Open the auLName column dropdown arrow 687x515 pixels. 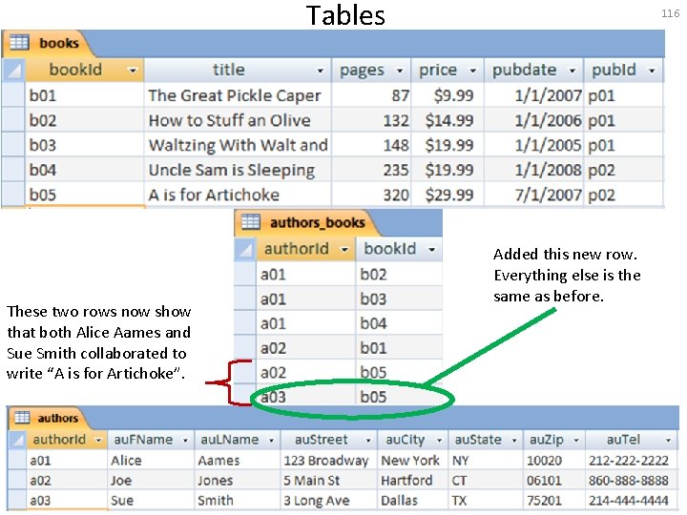271,440
